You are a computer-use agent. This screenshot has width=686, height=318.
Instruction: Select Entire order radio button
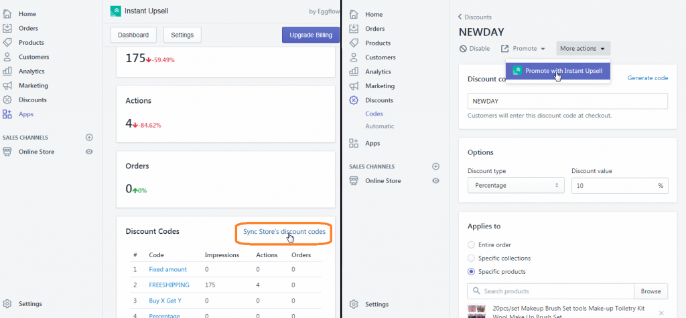[471, 245]
